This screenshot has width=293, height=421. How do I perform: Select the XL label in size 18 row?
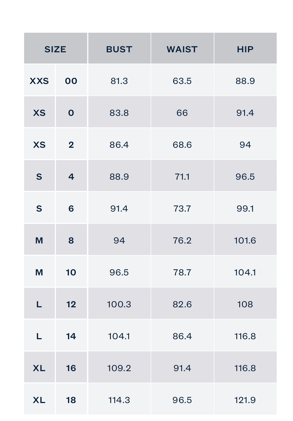tap(39, 400)
